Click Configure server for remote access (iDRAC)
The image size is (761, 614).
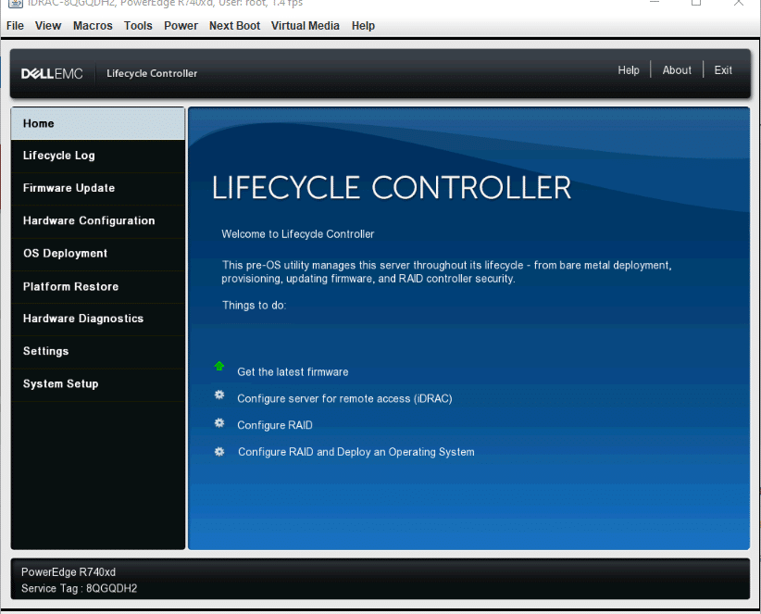[x=344, y=399]
